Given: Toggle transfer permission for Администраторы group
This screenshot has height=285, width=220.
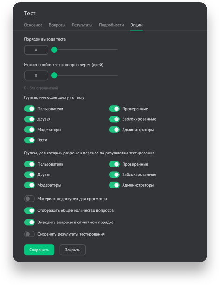Looking at the screenshot, I should [114, 185].
